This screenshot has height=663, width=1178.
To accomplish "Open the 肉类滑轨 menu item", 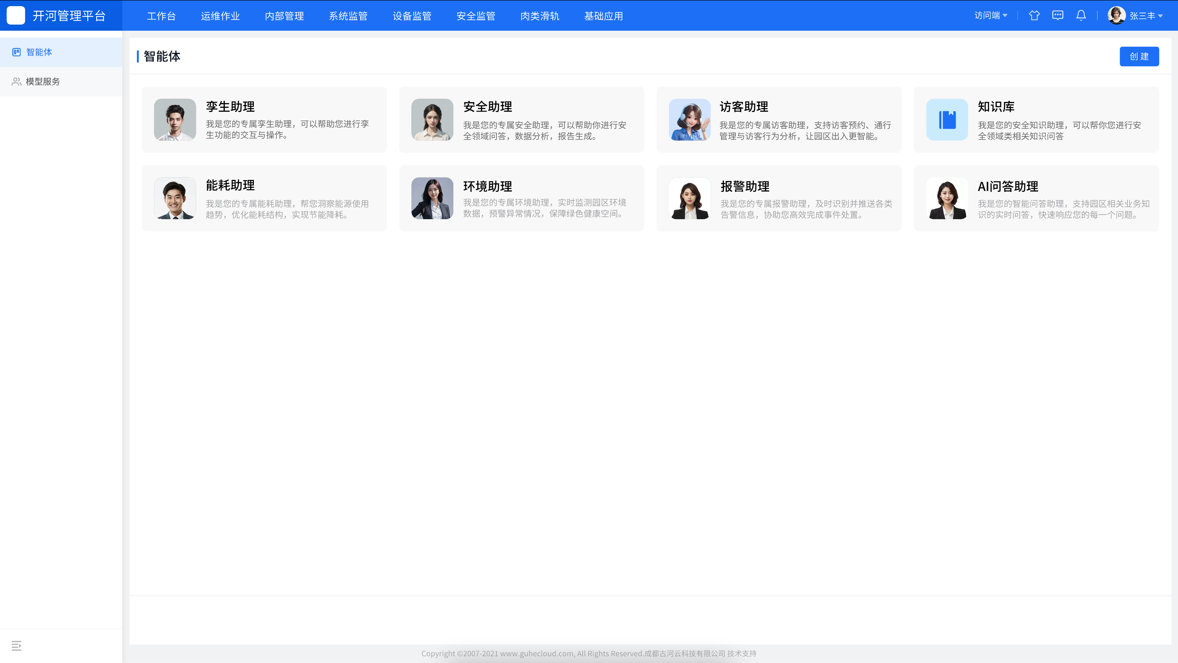I will [x=539, y=16].
